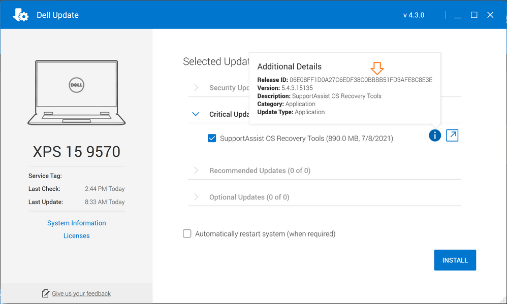Screen dimensions: 507x304
Task: Click the blue info icon for SupportAssist
Action: [434, 136]
